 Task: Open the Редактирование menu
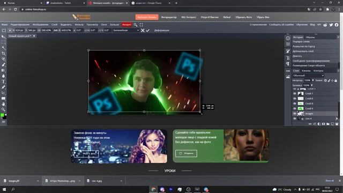[x=20, y=25]
